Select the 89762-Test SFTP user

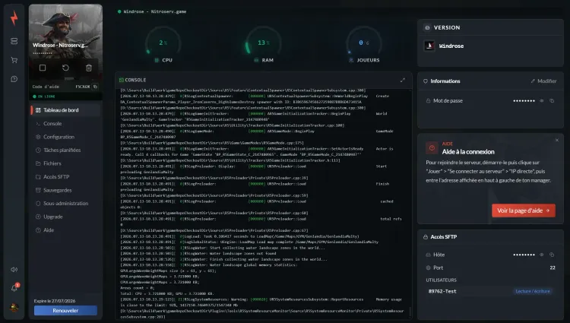coord(442,291)
